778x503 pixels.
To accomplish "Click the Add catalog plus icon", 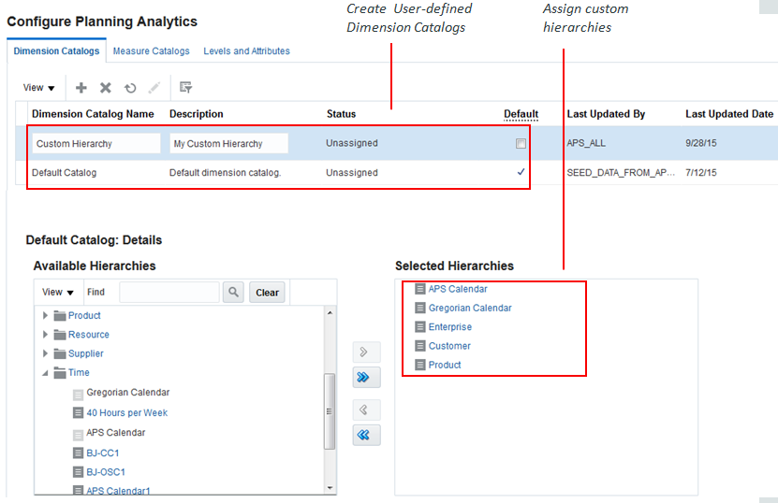I will click(81, 88).
